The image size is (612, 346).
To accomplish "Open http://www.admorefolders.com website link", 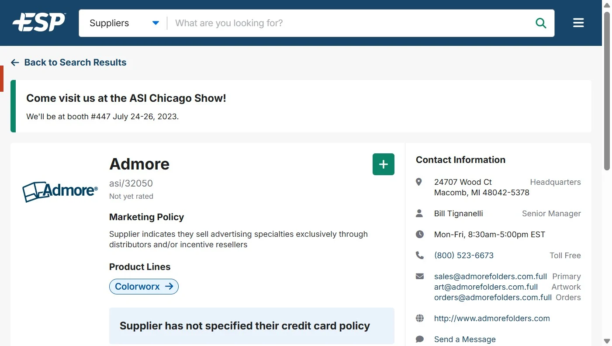I will click(492, 318).
